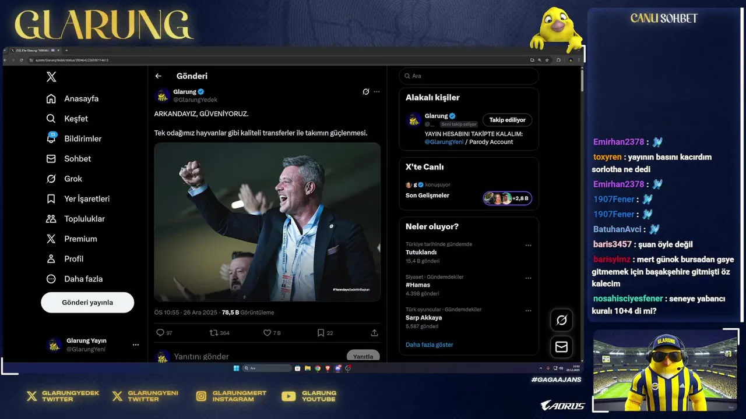Click the reply icon with 97
Screen dimensions: 746x419
(x=160, y=333)
